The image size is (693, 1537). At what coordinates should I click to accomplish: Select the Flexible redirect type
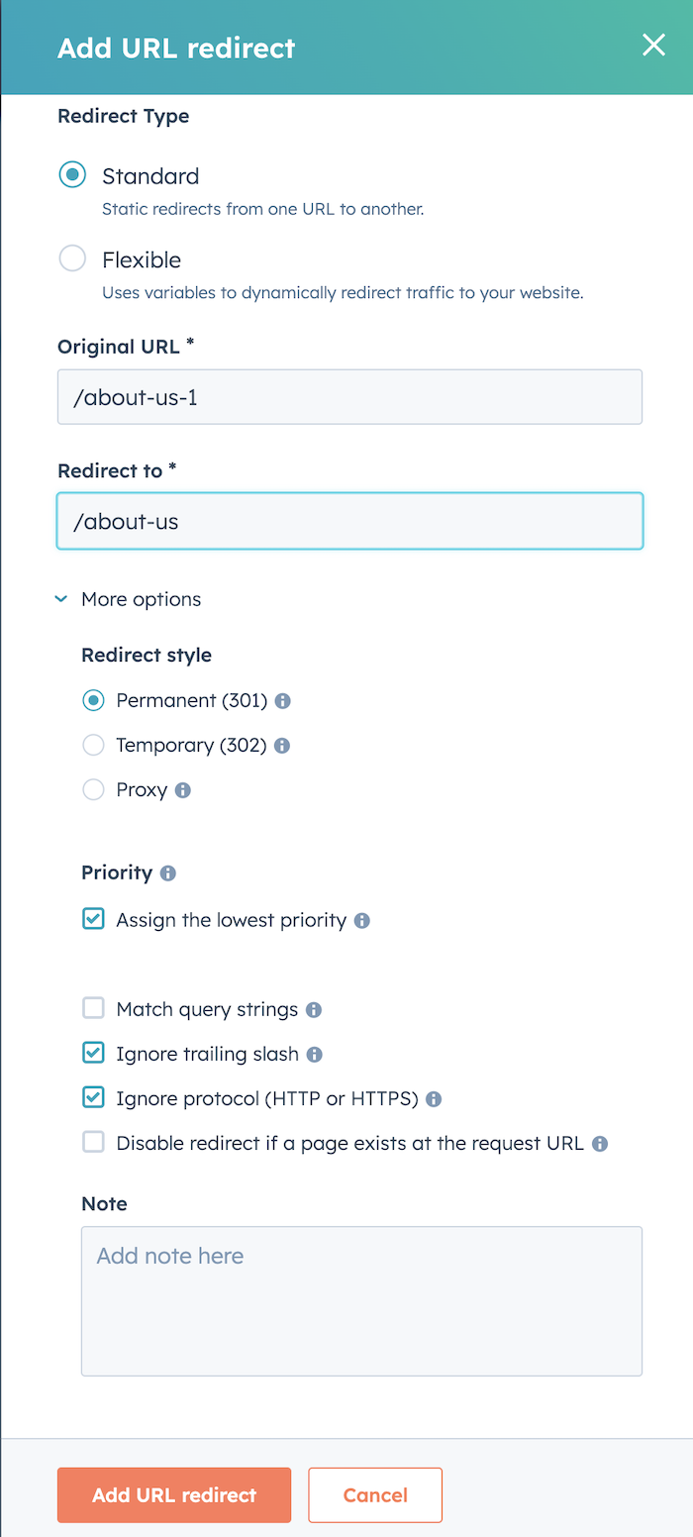click(70, 257)
